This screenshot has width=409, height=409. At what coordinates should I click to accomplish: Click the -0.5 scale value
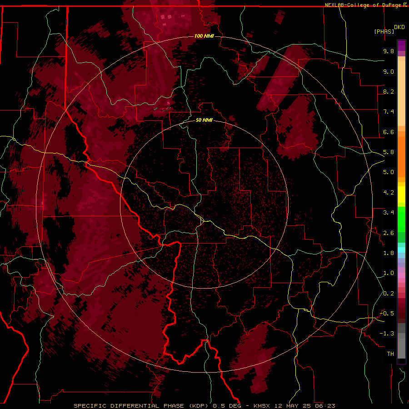tap(387, 314)
